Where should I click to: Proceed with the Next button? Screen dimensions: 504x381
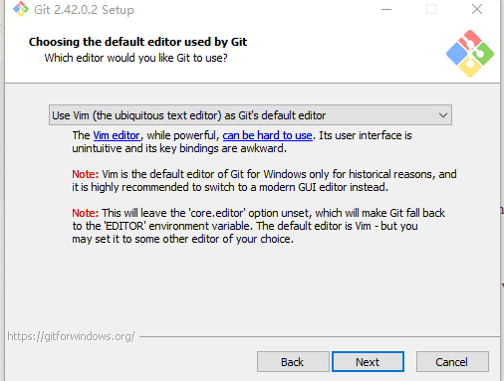coord(368,362)
